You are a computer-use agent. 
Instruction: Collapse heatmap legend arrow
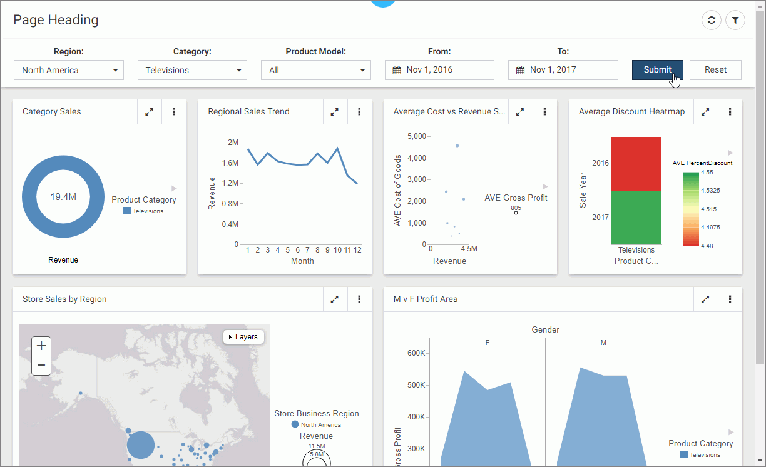[x=730, y=153]
